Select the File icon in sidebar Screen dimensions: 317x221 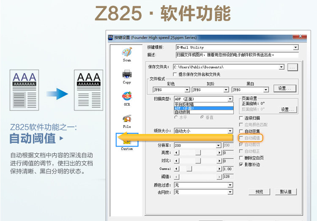[x=127, y=118]
